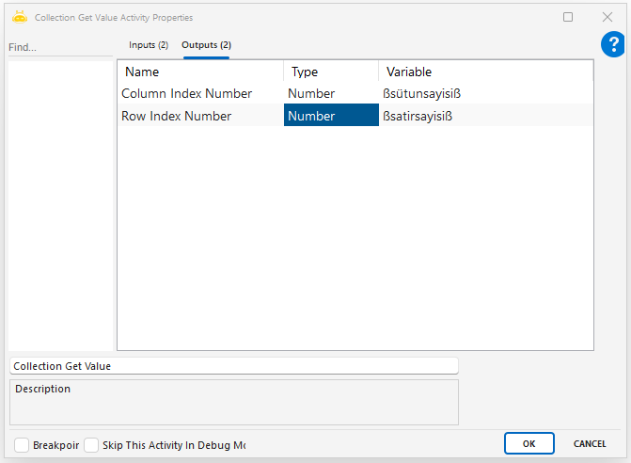
Task: Click the yellow app icon in title bar
Action: point(19,17)
